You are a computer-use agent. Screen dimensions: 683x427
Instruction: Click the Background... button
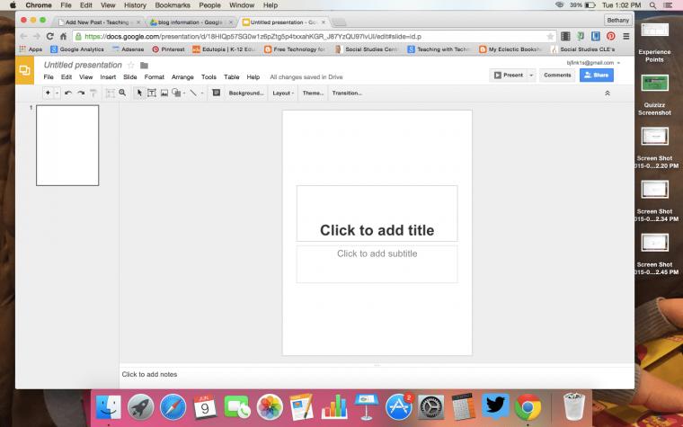pos(246,93)
